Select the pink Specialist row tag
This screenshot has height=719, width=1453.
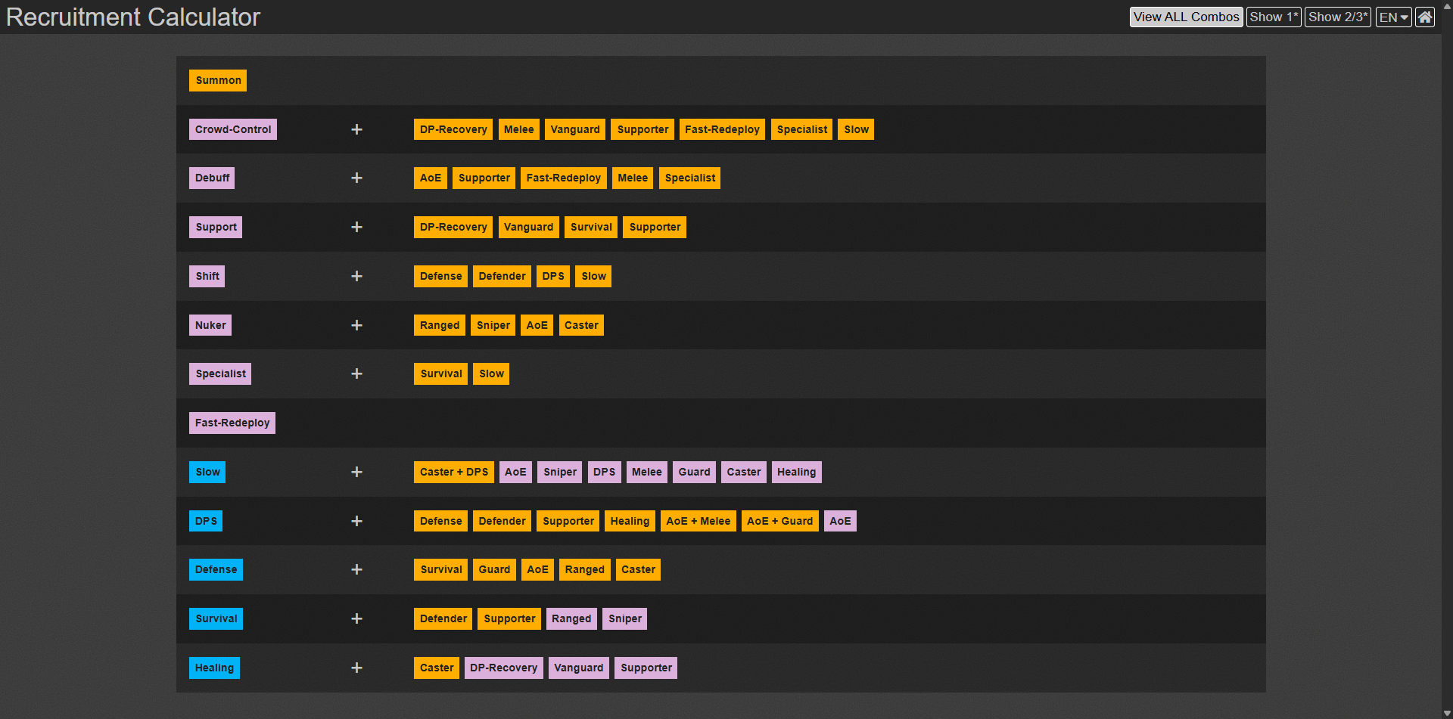[220, 373]
